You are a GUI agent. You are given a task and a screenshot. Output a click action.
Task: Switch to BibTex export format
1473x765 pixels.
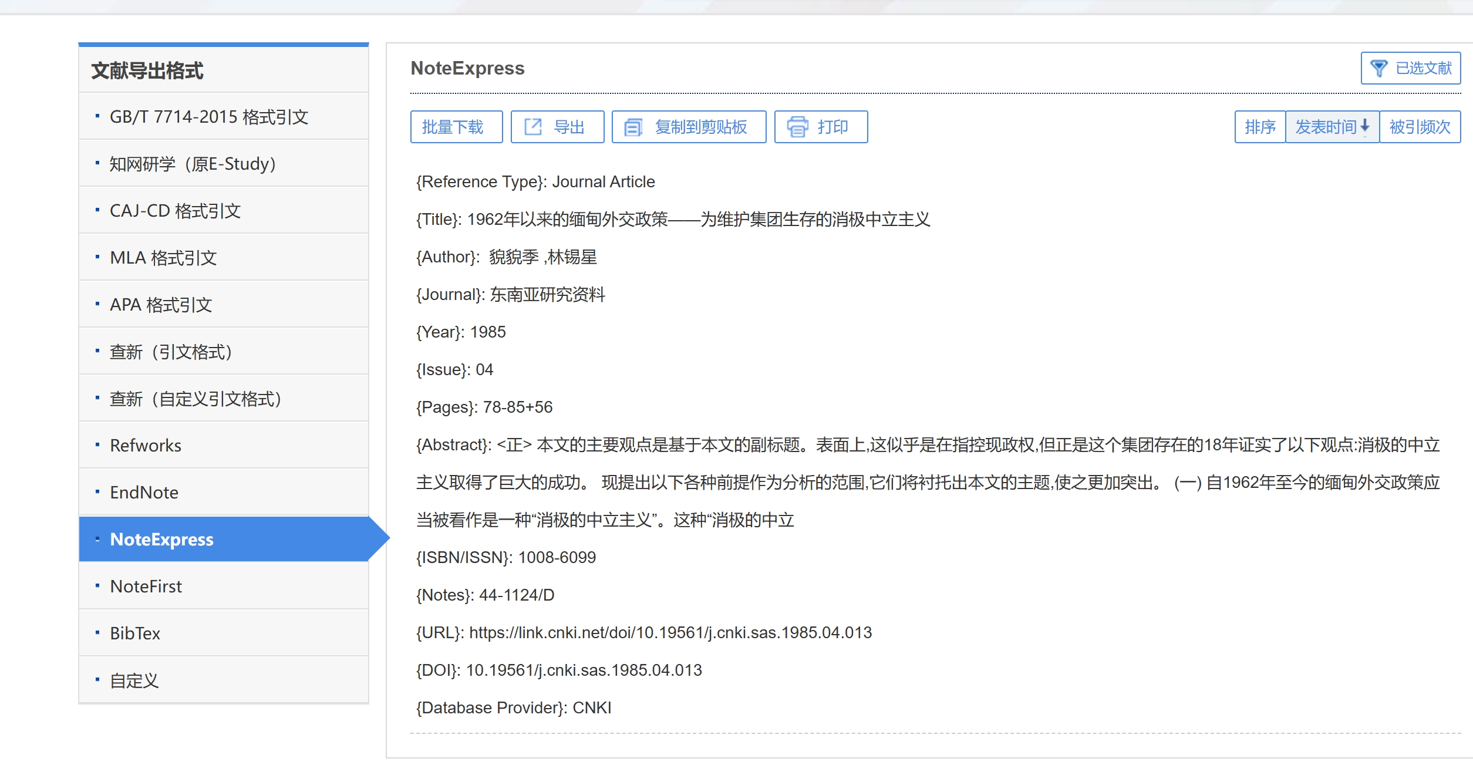224,633
